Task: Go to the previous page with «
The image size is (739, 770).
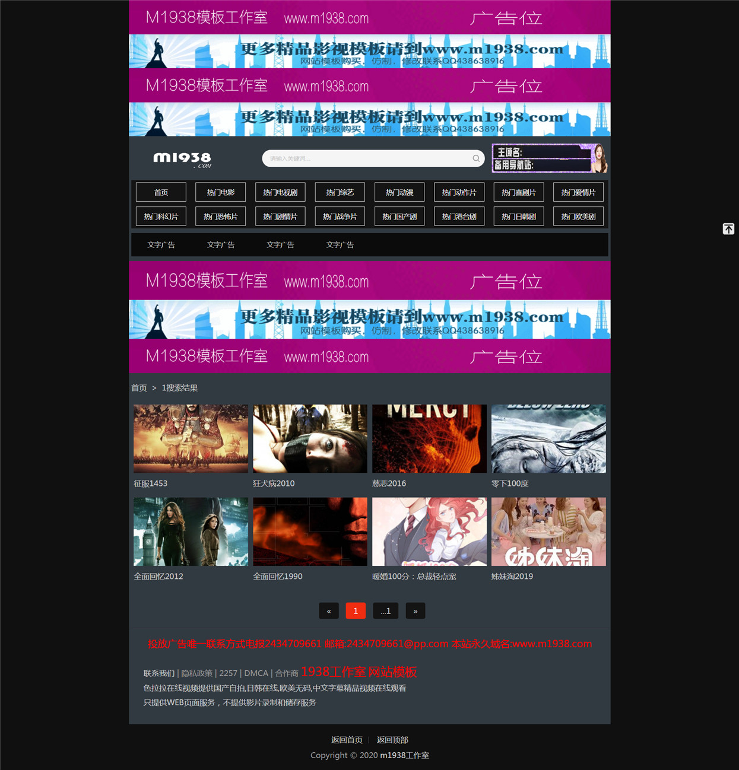Action: [x=329, y=611]
